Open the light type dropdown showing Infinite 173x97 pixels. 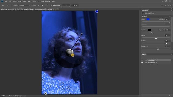click(156, 16)
